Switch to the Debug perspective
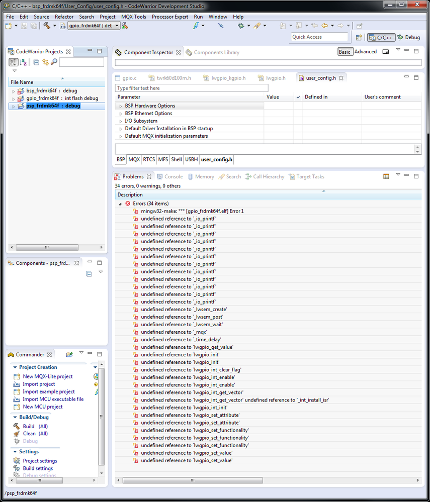Viewport: 430px width, 502px height. pos(409,38)
